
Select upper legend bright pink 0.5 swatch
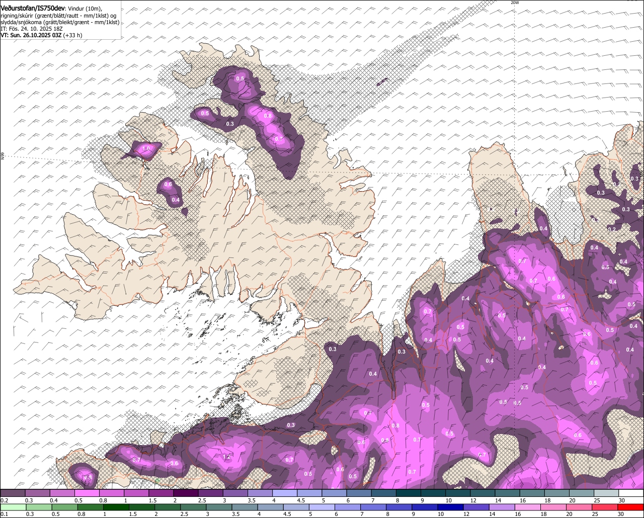87,493
